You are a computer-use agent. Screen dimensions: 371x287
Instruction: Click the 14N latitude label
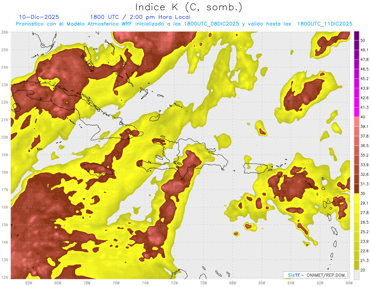(5, 242)
